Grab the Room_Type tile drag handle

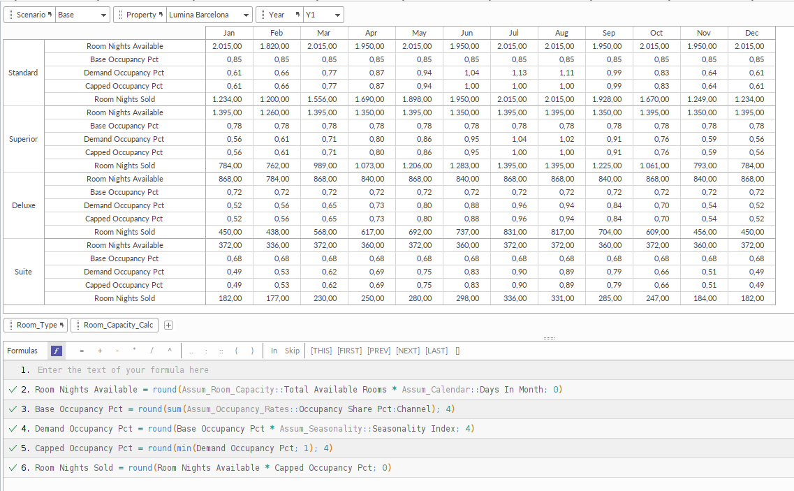coord(10,325)
